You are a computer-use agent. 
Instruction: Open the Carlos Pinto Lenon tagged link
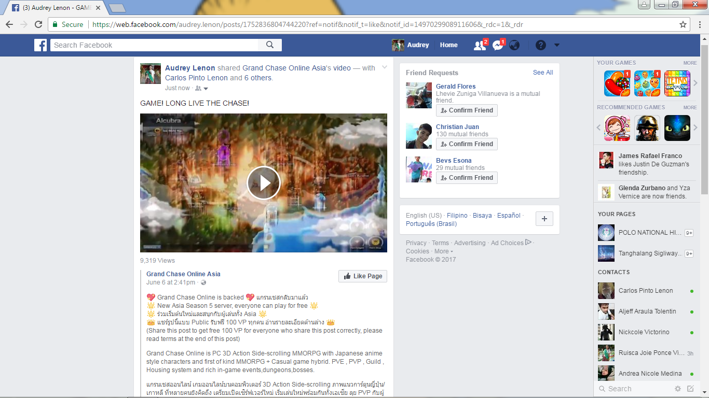pos(196,78)
